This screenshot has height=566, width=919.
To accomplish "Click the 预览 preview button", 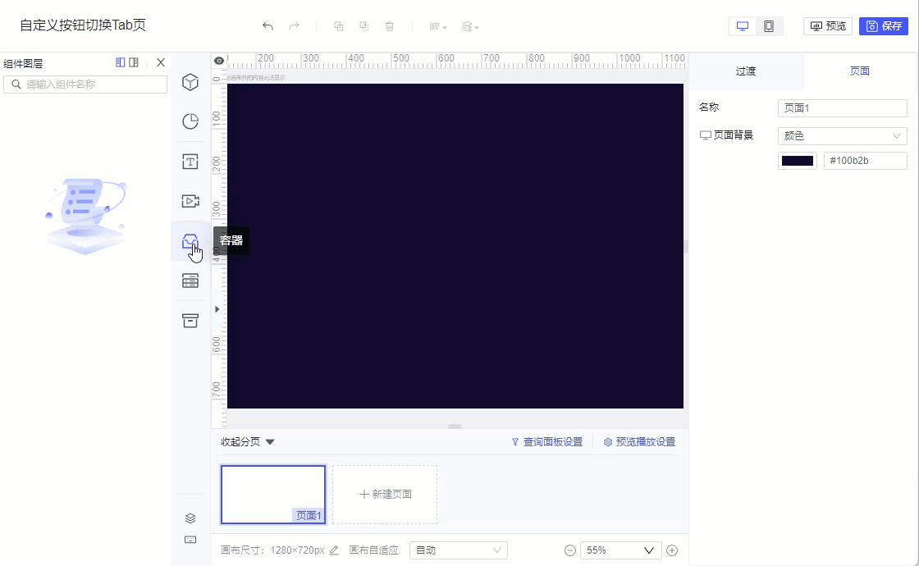I will point(827,25).
